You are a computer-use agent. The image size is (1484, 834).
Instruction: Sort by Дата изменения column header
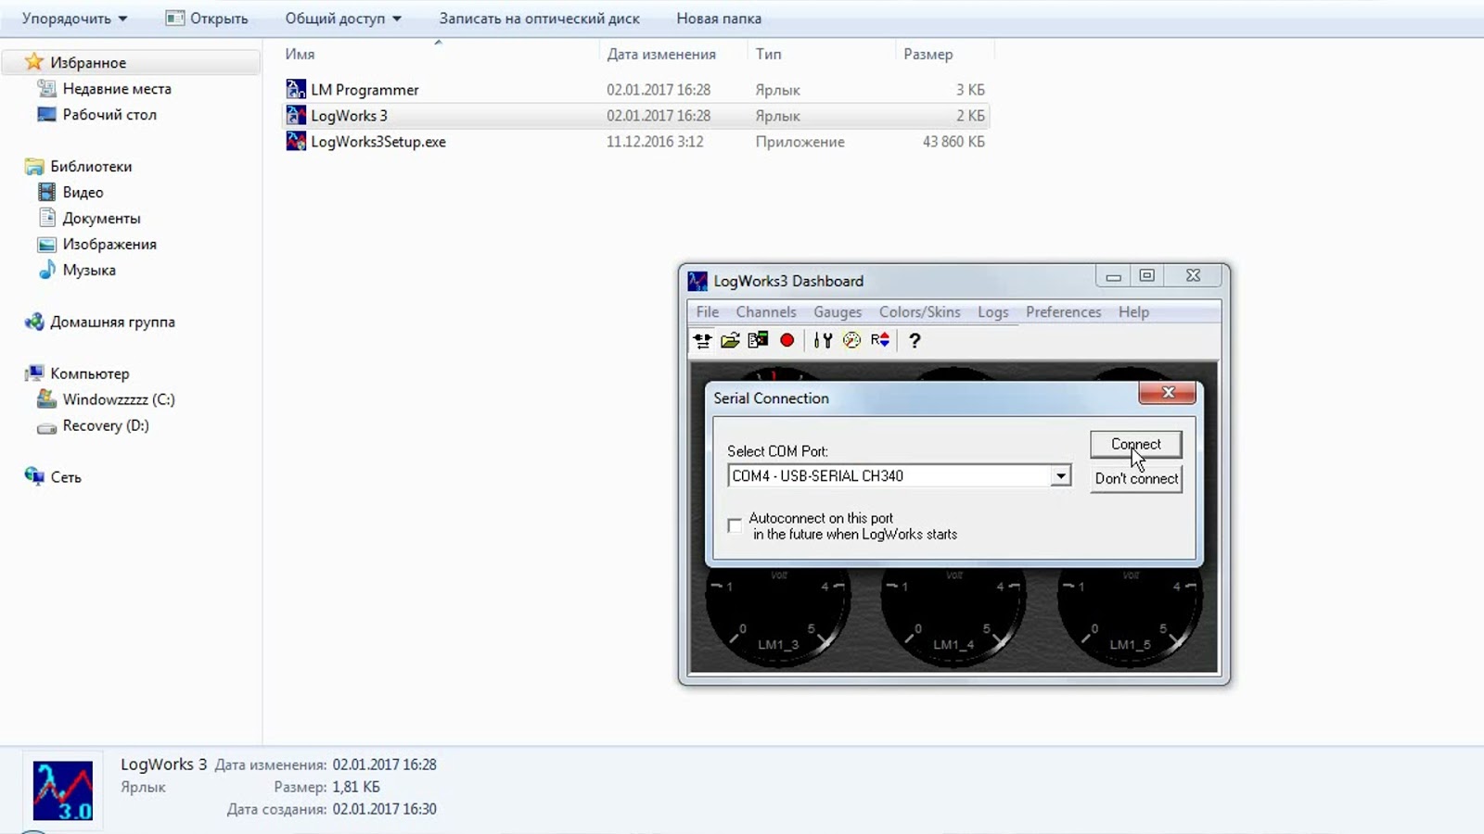click(x=661, y=54)
